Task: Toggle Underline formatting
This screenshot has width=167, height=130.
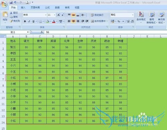Action: point(33,21)
